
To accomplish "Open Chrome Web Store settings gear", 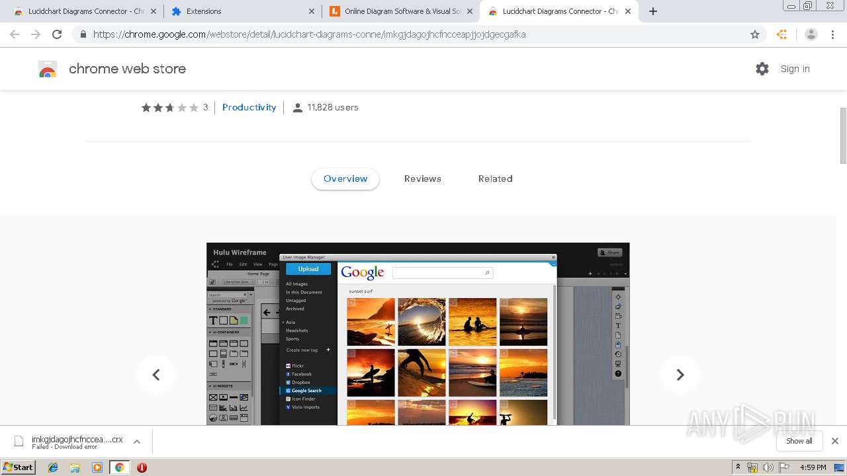I will point(762,69).
